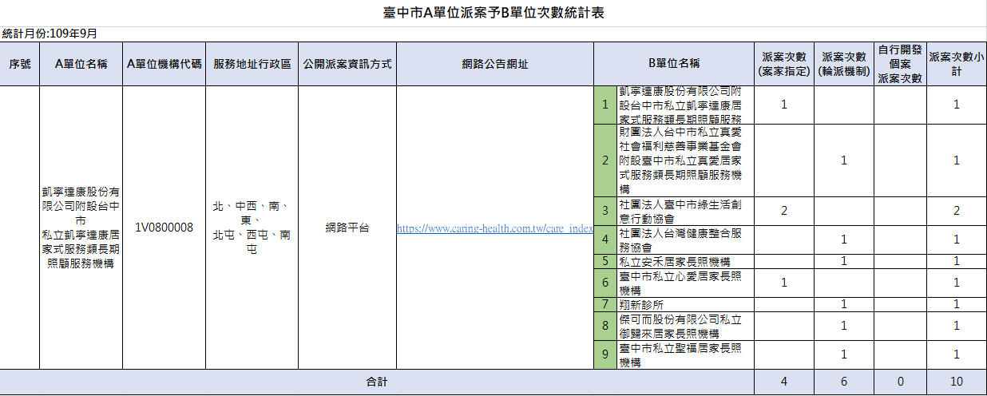
Task: Select B單位 row 1 name 凱寧達康居家式服務
Action: (x=685, y=105)
